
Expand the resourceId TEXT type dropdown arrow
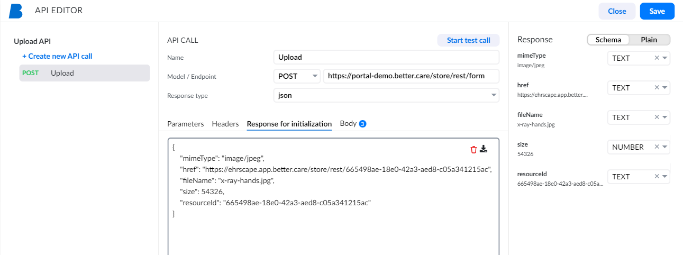tap(664, 177)
